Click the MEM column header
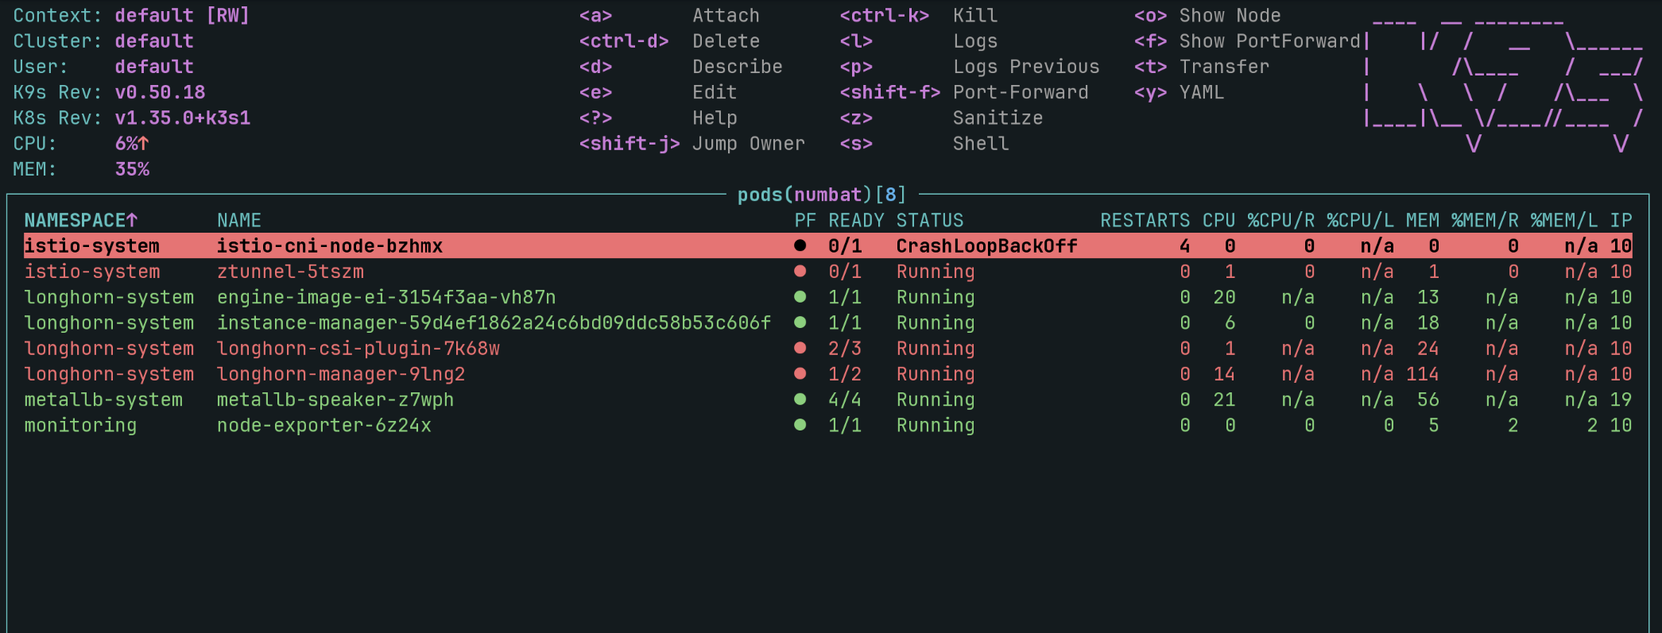The width and height of the screenshot is (1662, 633). tap(1422, 220)
